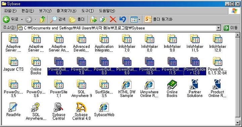This screenshot has height=127, width=242.
Task: Select the Advanced Develo... folder
Action: click(81, 43)
